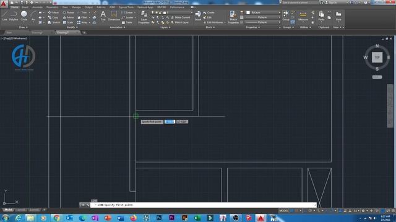Click the Measure tool
Screen dimensions: 396x222
click(x=303, y=15)
